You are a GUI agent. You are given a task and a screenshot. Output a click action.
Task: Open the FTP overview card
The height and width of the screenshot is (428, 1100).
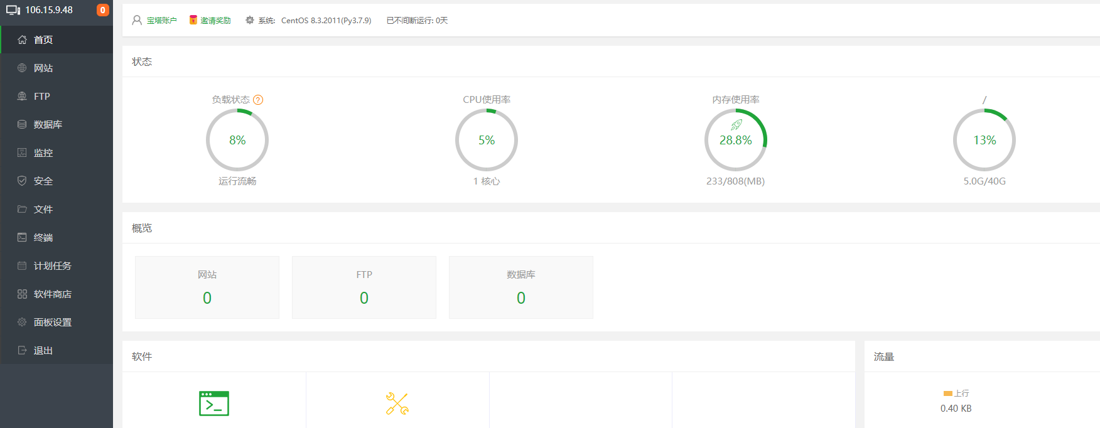point(364,287)
